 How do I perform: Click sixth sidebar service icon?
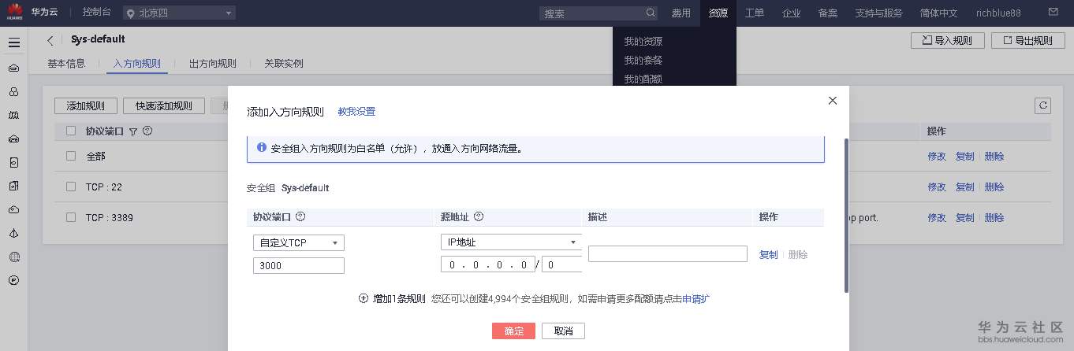point(14,186)
